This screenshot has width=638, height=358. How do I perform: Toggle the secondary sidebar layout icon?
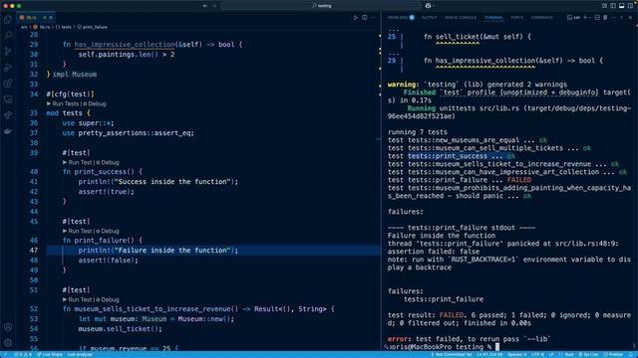click(630, 6)
